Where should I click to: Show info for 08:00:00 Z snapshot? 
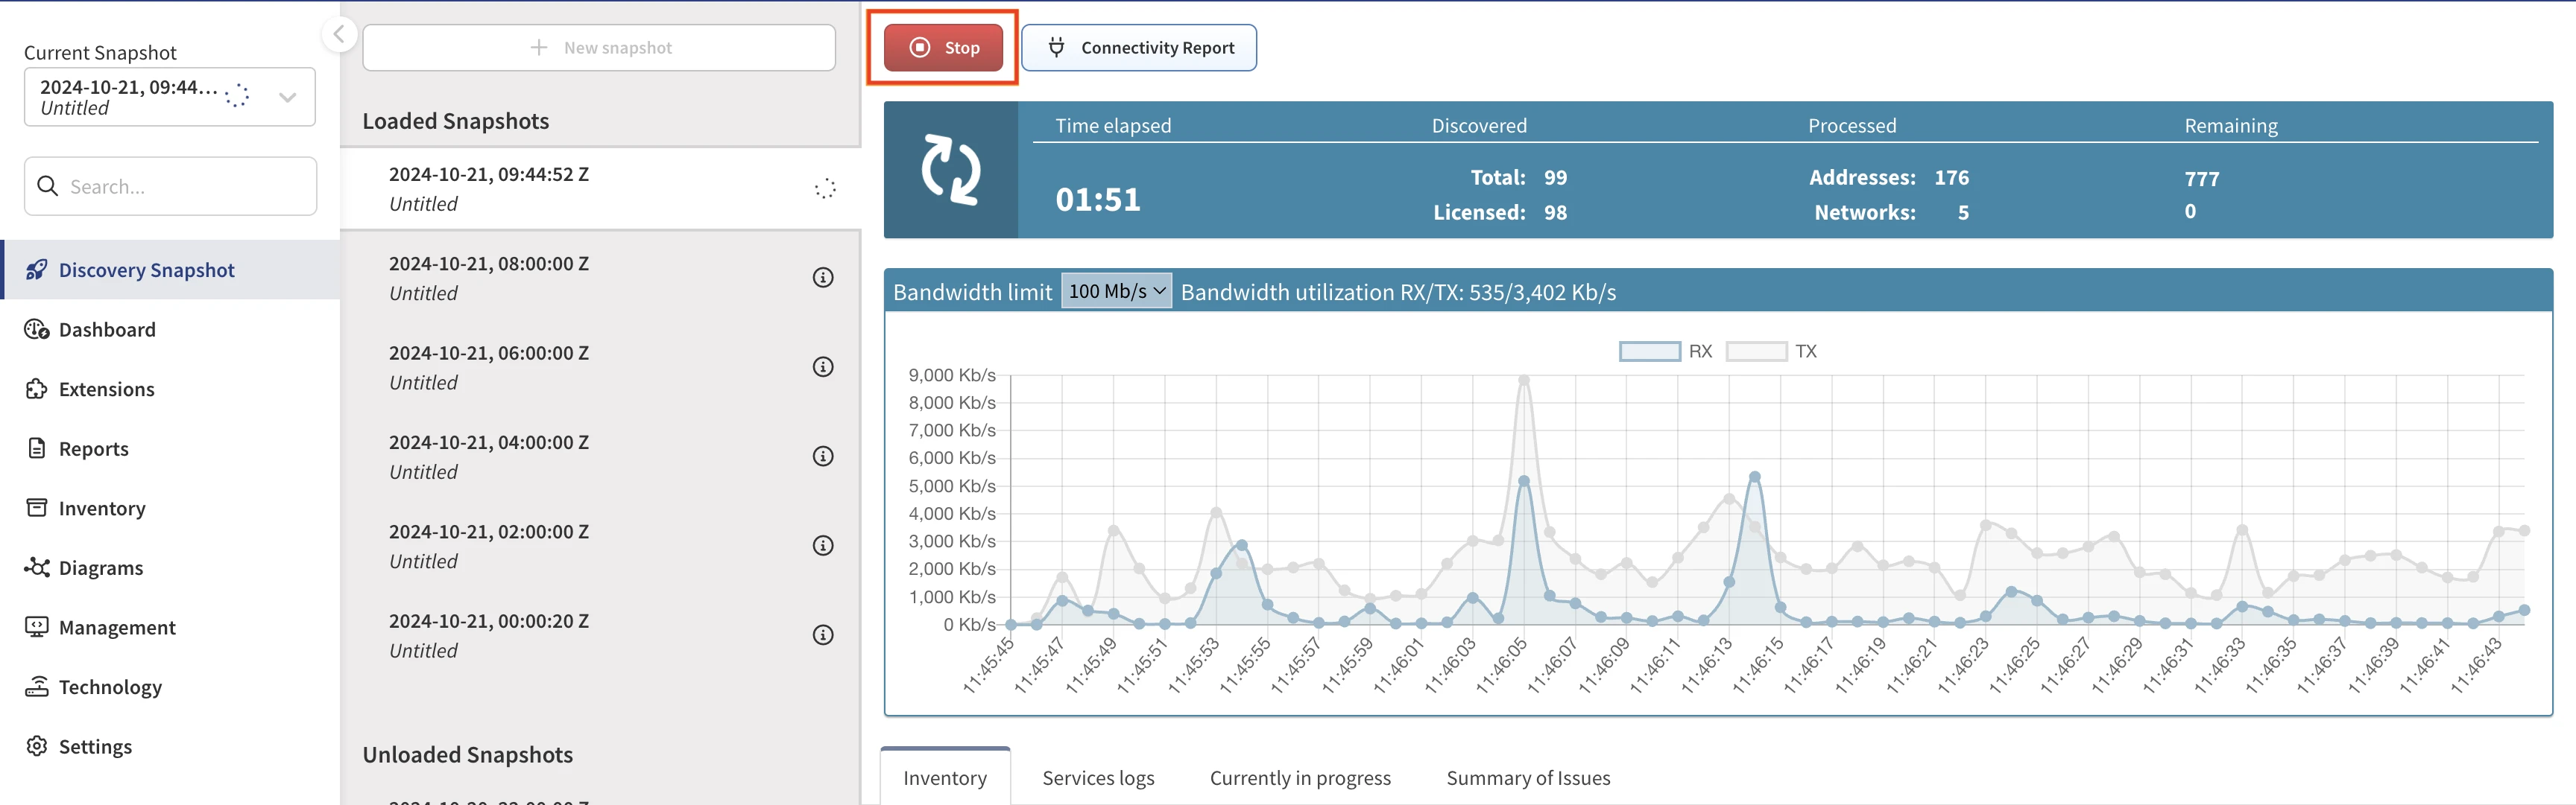point(822,278)
